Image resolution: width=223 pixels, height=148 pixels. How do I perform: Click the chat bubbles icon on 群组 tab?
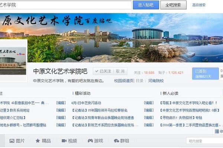click(x=116, y=141)
